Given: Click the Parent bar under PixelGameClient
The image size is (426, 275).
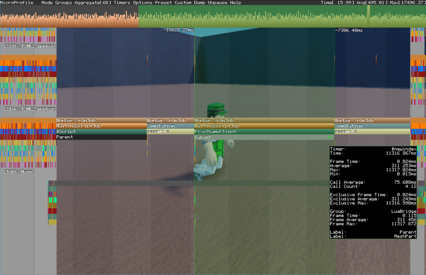Looking at the screenshot, I should pos(264,137).
